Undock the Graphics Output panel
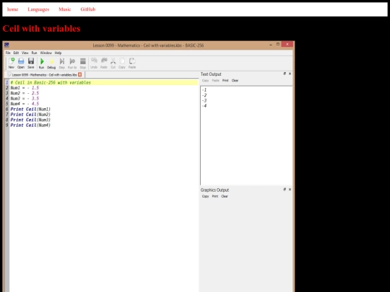This screenshot has height=292, width=390. (x=285, y=190)
